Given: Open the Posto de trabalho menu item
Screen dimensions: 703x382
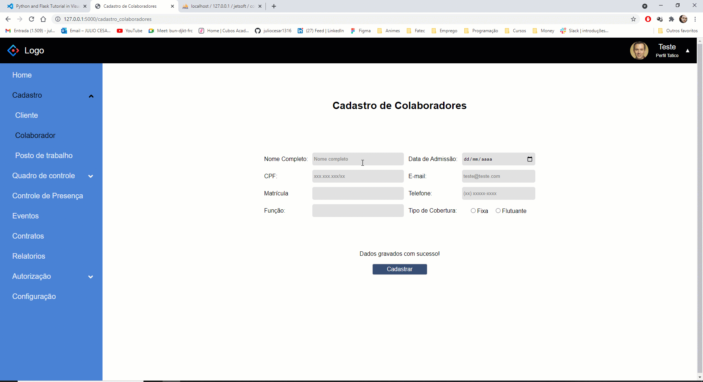Looking at the screenshot, I should coord(44,155).
